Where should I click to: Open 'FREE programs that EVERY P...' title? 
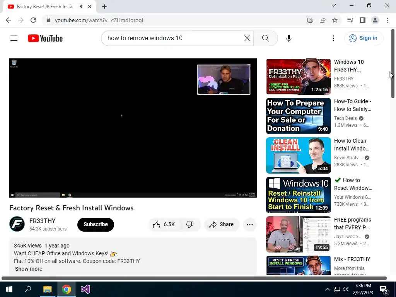(353, 224)
